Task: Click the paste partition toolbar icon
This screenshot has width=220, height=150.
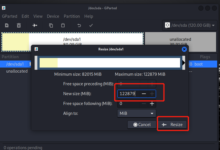Action: (x=63, y=25)
